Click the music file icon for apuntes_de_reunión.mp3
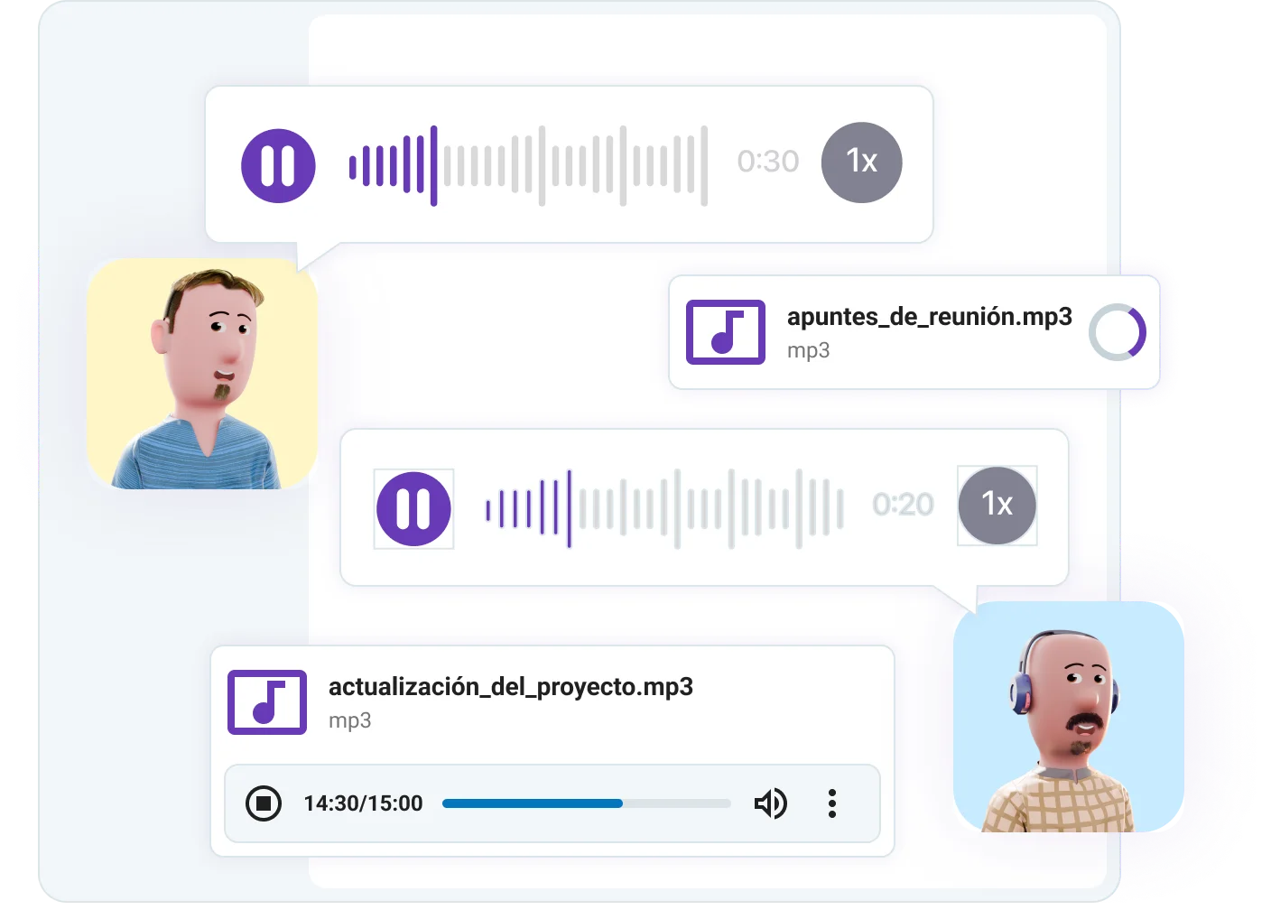This screenshot has height=919, width=1271. tap(726, 332)
